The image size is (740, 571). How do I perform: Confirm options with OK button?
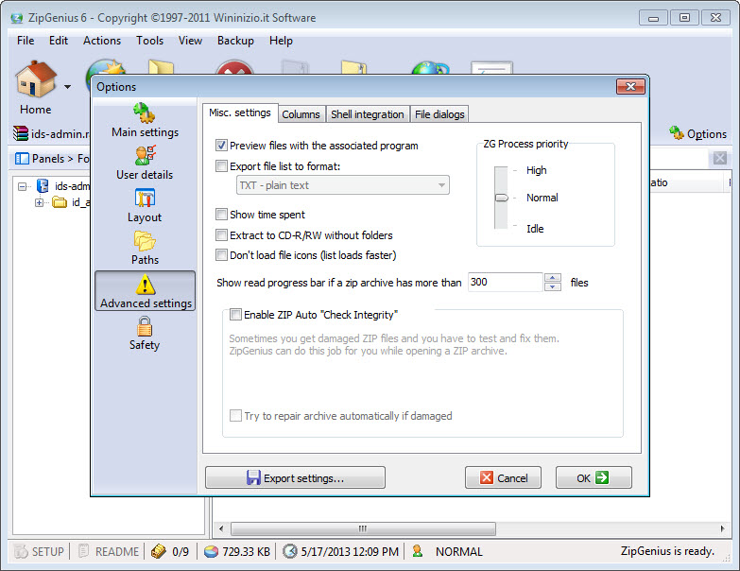[594, 477]
